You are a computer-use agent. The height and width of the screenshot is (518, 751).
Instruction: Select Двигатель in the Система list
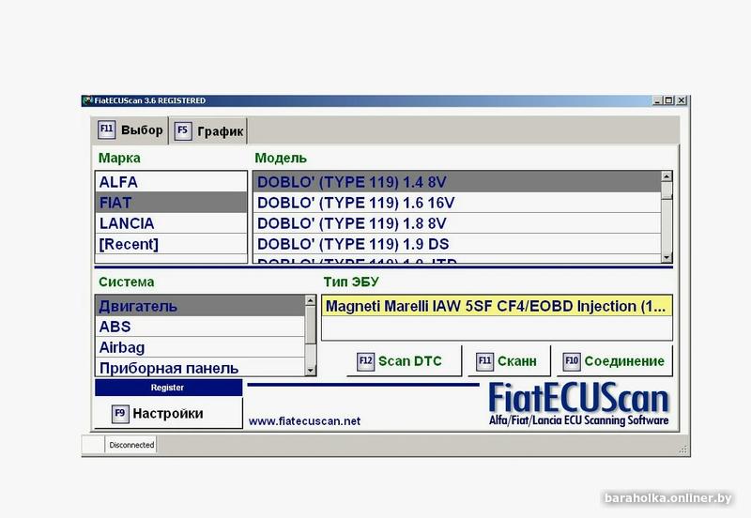click(200, 306)
